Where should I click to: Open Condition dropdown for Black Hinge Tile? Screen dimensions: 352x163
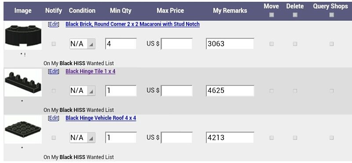[x=82, y=91]
